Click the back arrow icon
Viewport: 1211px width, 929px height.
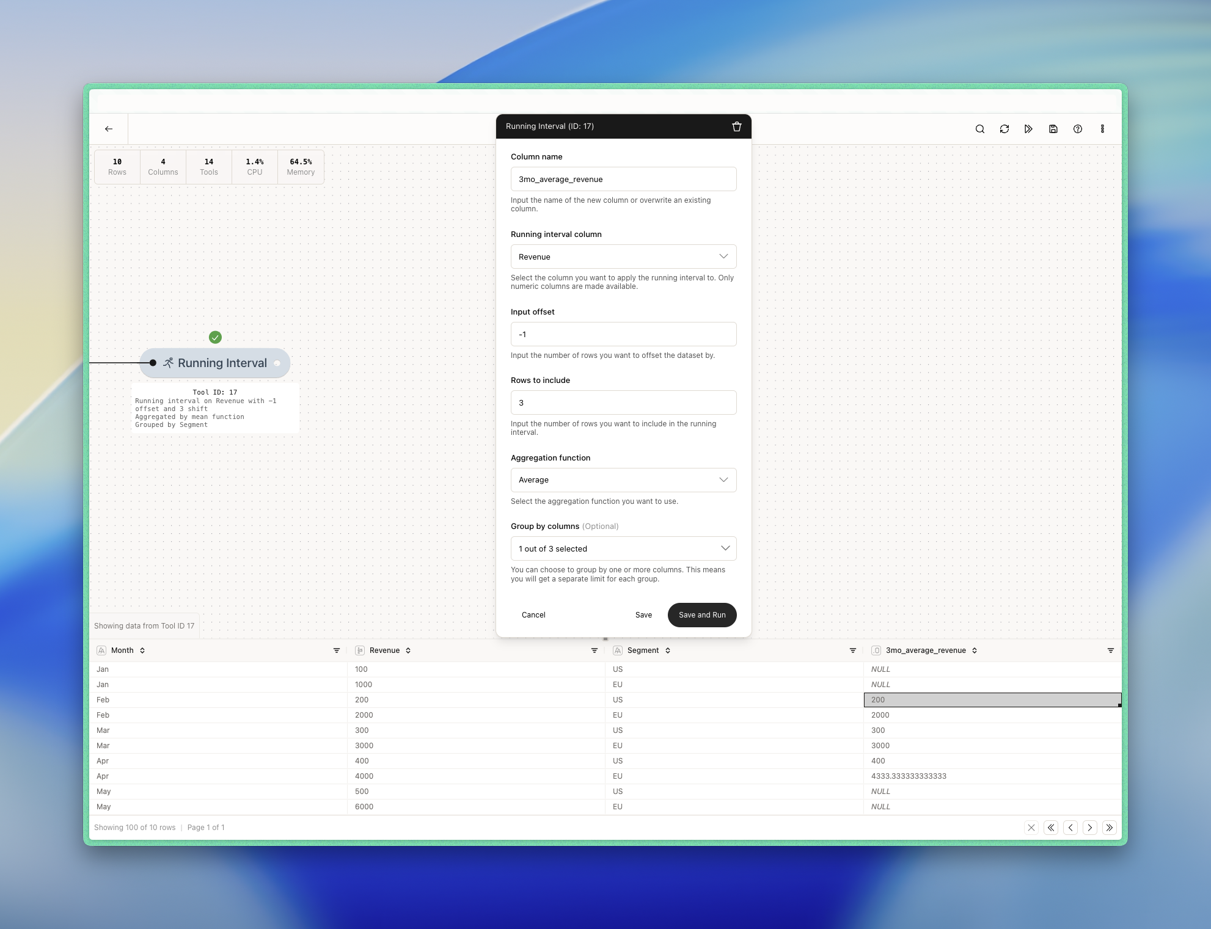coord(109,129)
